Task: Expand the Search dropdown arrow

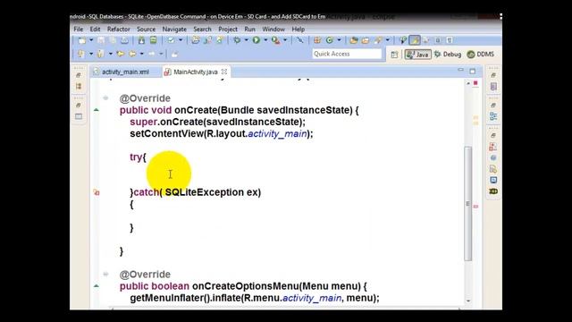Action: pos(387,40)
